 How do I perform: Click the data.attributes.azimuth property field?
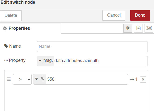(x=100, y=61)
